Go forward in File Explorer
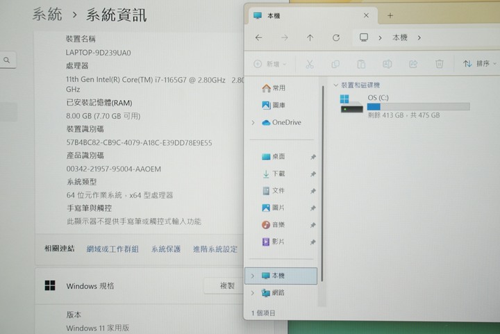The height and width of the screenshot is (334, 500). (x=285, y=38)
